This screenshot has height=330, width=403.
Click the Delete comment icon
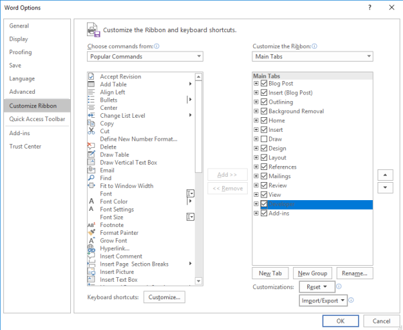pyautogui.click(x=91, y=147)
